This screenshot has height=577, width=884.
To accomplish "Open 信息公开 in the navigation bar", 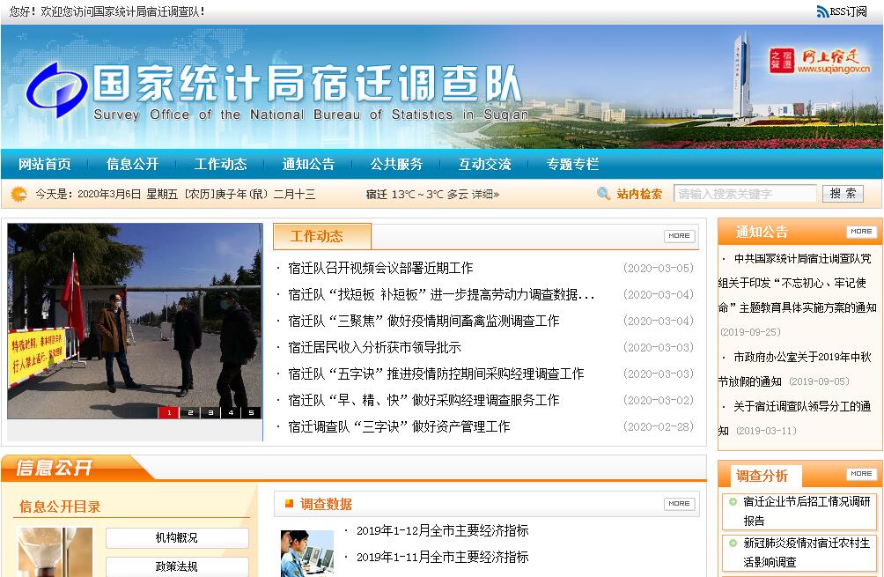I will coord(132,164).
